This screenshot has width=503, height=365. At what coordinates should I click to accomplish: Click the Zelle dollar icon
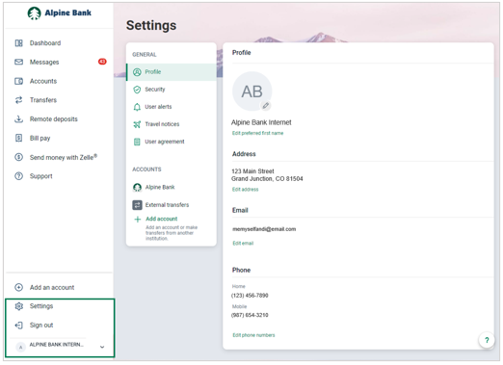[19, 157]
